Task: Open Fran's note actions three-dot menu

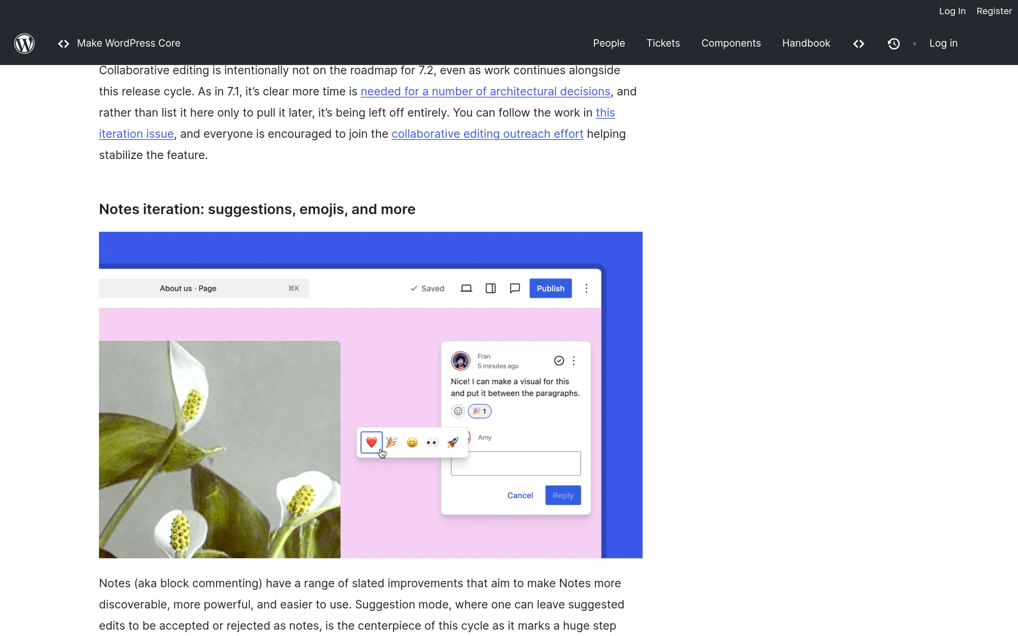Action: [x=574, y=361]
